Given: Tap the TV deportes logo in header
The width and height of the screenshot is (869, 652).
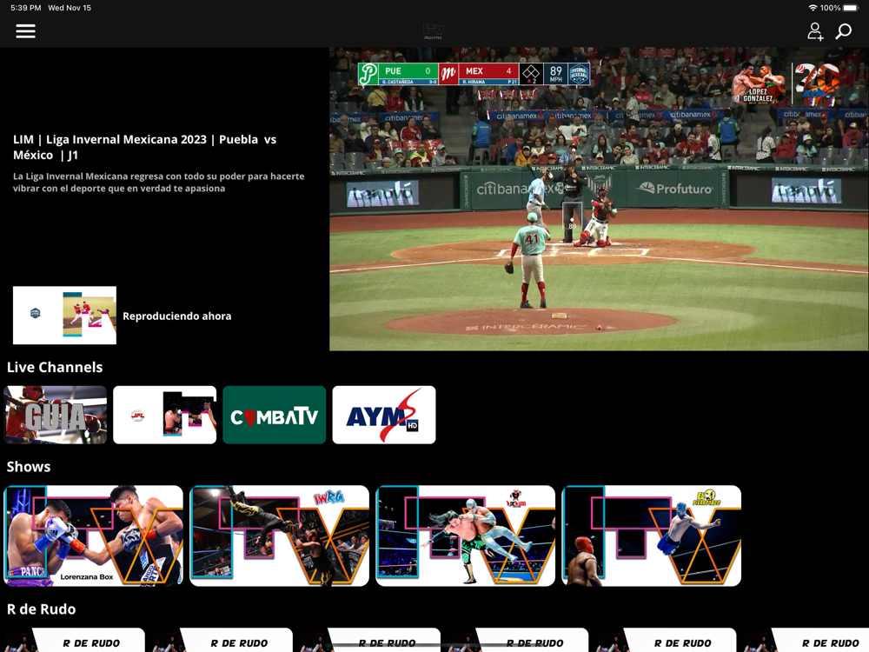Looking at the screenshot, I should click(434, 31).
